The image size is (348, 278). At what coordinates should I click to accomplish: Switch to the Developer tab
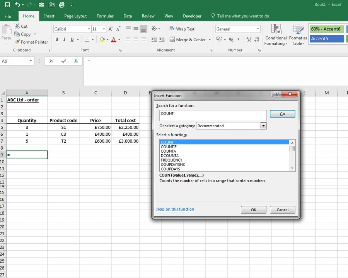(192, 16)
